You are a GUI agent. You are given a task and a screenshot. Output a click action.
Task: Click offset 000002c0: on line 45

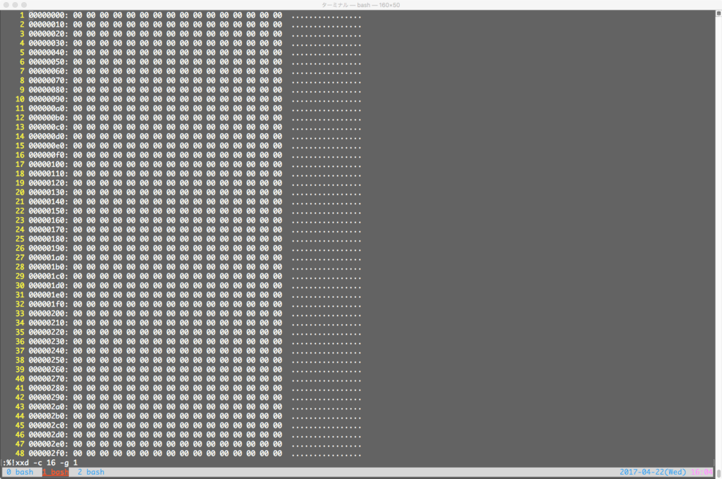pyautogui.click(x=49, y=425)
